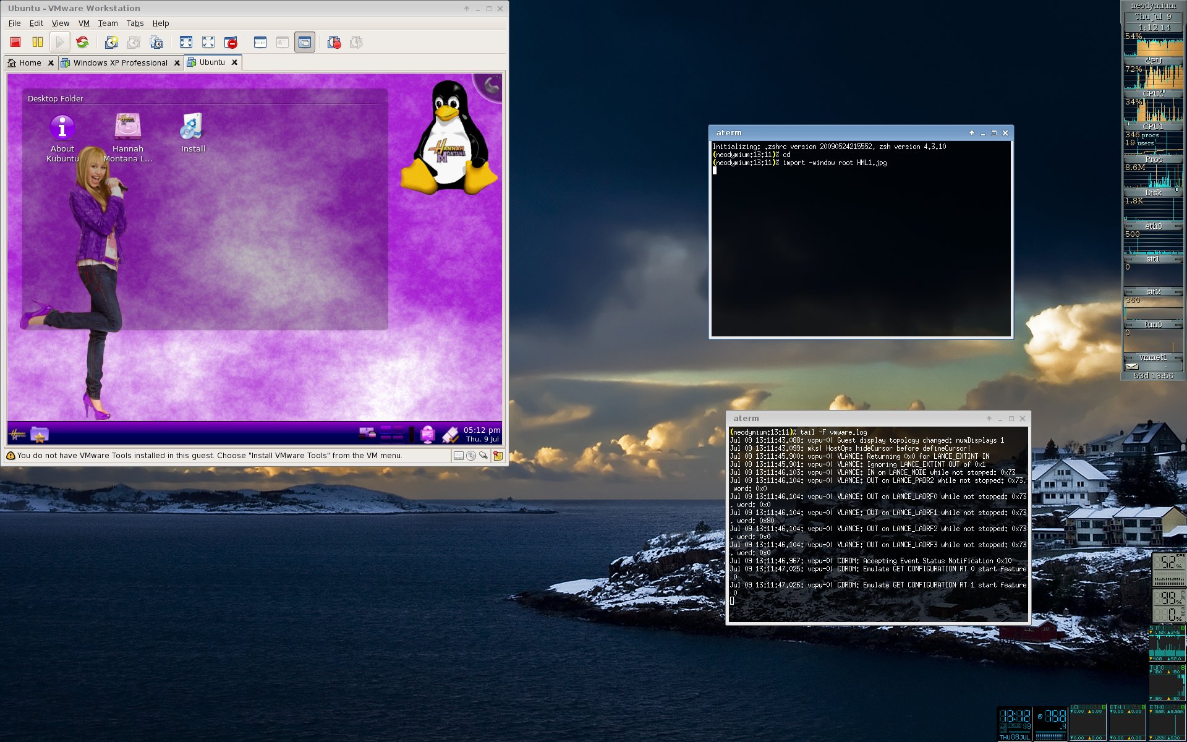1187x742 pixels.
Task: Open About Kubuntu desktop icon
Action: click(62, 139)
